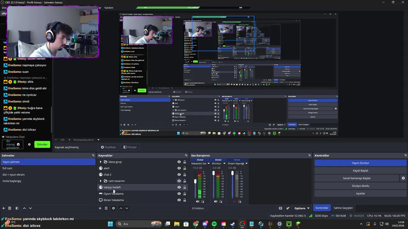Select mola başlangıç scene
408x229 pixels.
pyautogui.click(x=48, y=181)
